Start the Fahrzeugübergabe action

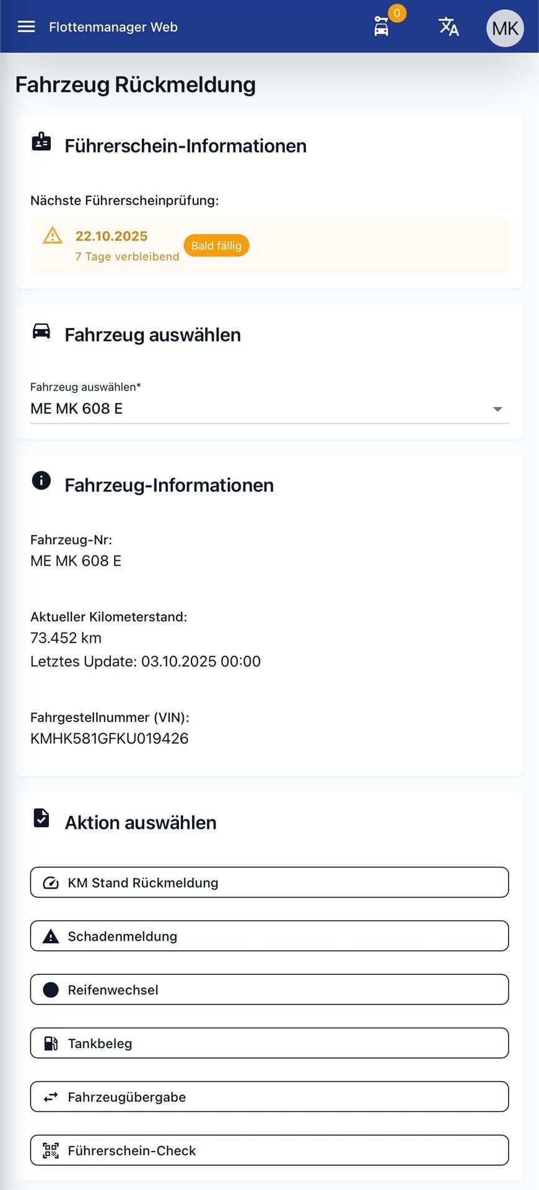point(269,1097)
